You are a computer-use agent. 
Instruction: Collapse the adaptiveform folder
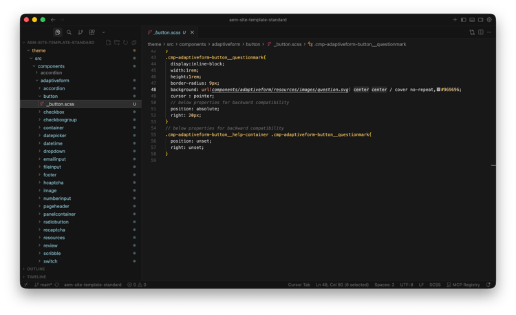coord(54,81)
